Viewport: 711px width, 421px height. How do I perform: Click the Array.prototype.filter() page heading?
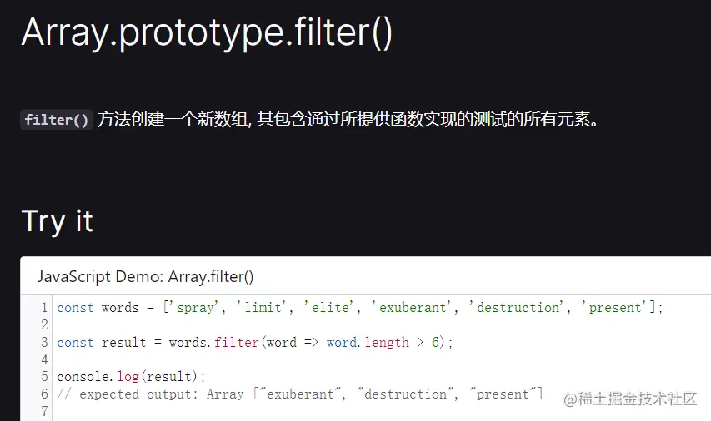[x=207, y=32]
